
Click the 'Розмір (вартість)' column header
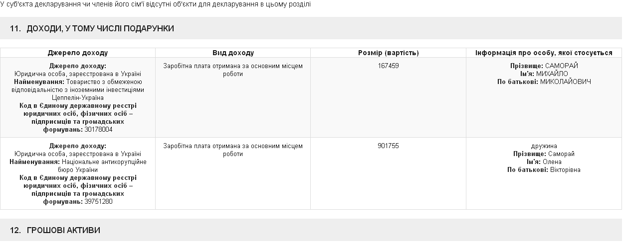tap(388, 53)
